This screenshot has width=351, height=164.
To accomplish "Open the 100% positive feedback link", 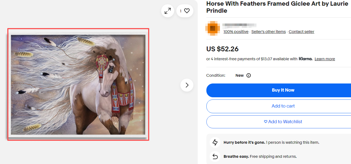I will pyautogui.click(x=236, y=32).
